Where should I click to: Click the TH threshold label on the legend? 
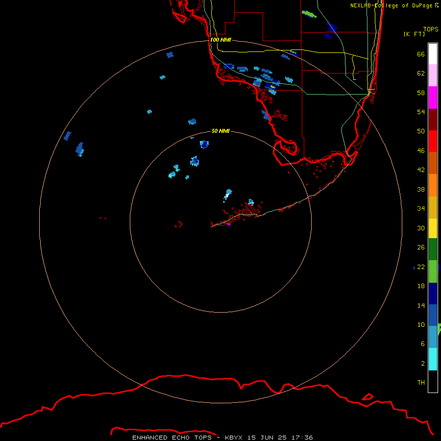[x=421, y=383]
